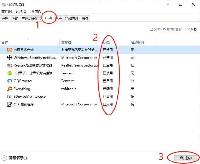Screen dimensions: 200x164
Task: Click 低 startup impact for Realtek row
Action: tap(132, 65)
